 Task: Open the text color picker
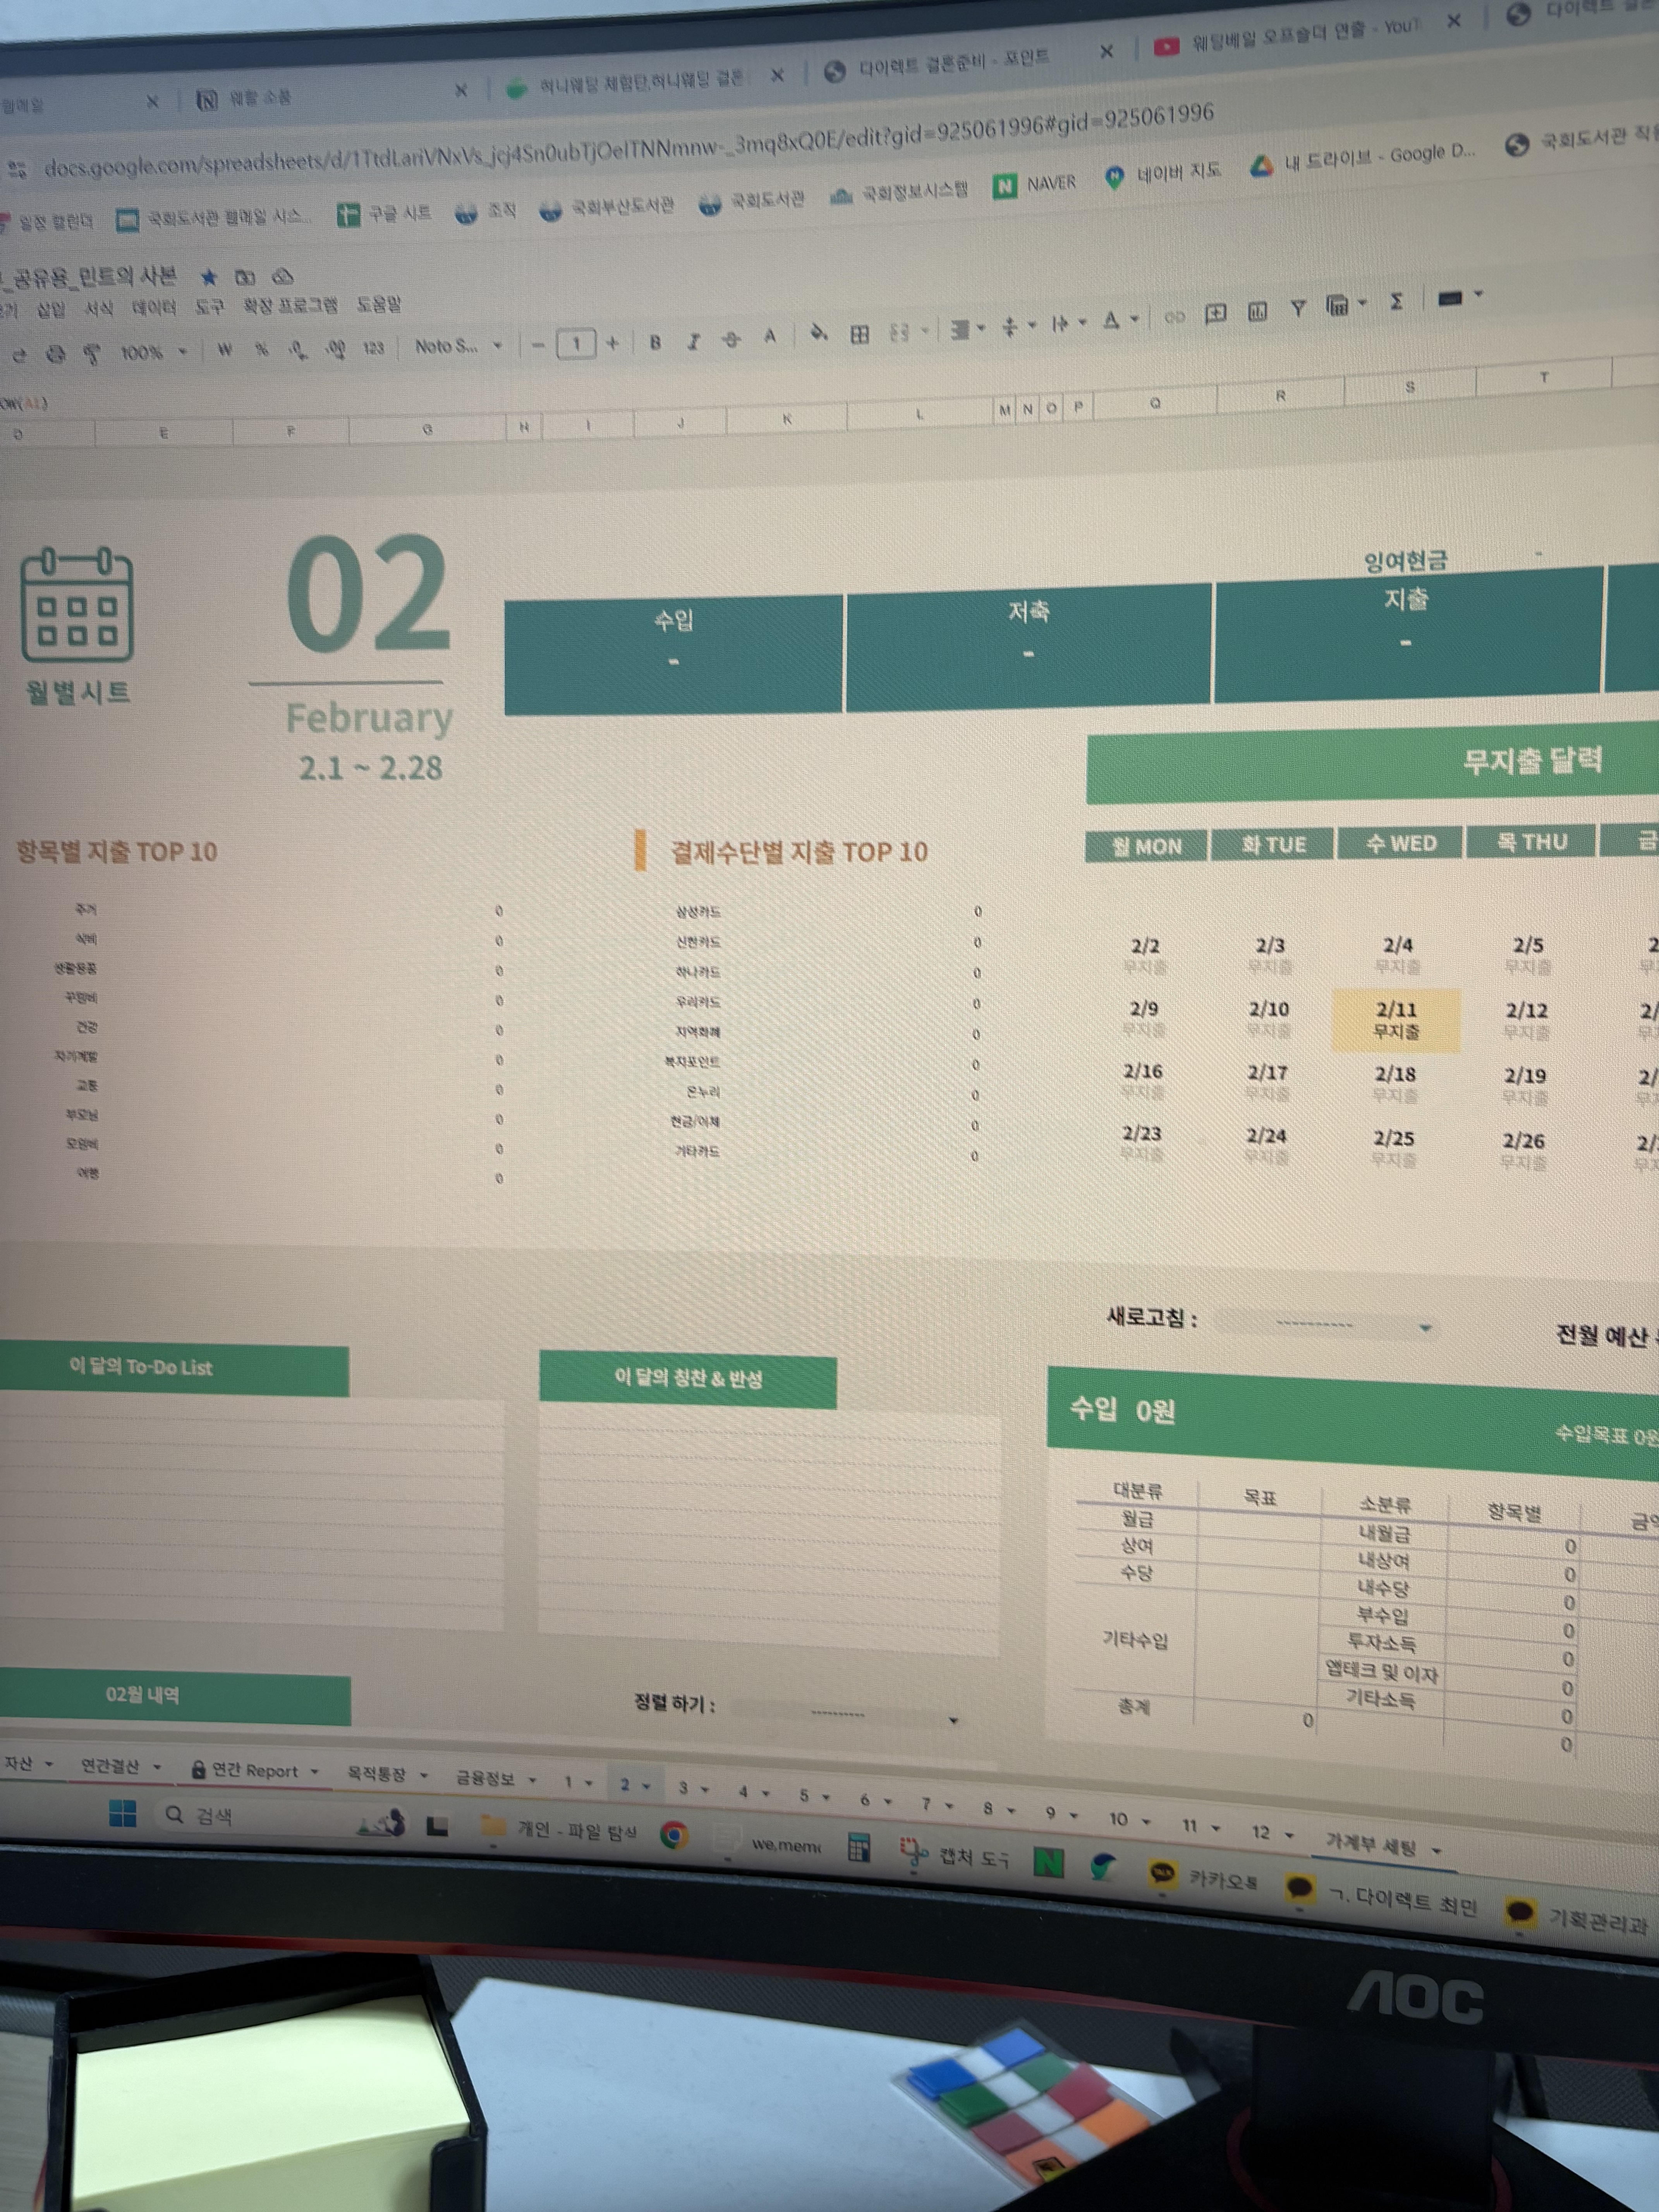[770, 337]
